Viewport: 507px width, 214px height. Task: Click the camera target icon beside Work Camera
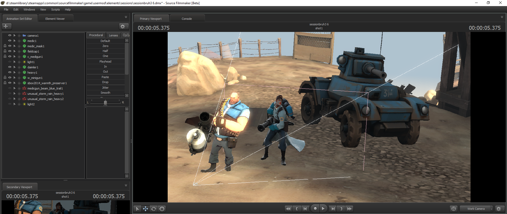pyautogui.click(x=454, y=209)
